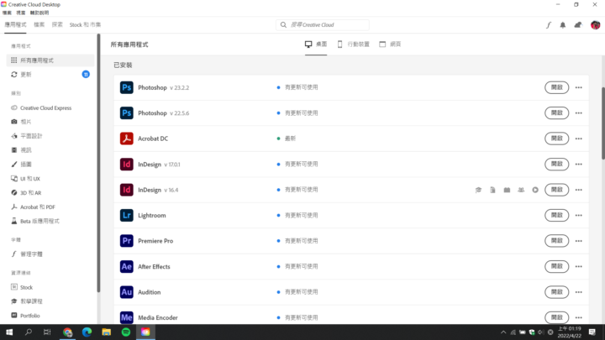Image resolution: width=605 pixels, height=340 pixels.
Task: Click the Premiere Pro app icon
Action: click(x=127, y=241)
